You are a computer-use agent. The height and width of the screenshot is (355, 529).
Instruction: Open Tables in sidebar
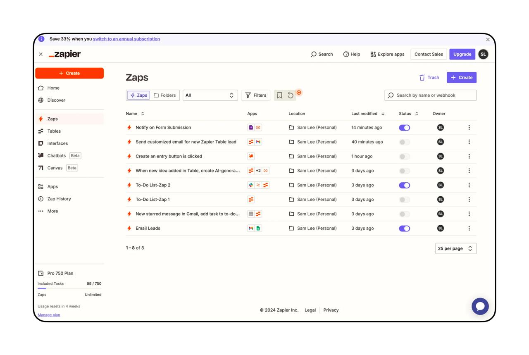[69, 131]
